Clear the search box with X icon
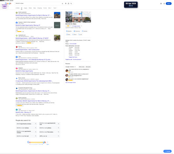The image size is (174, 154). click(63, 3)
